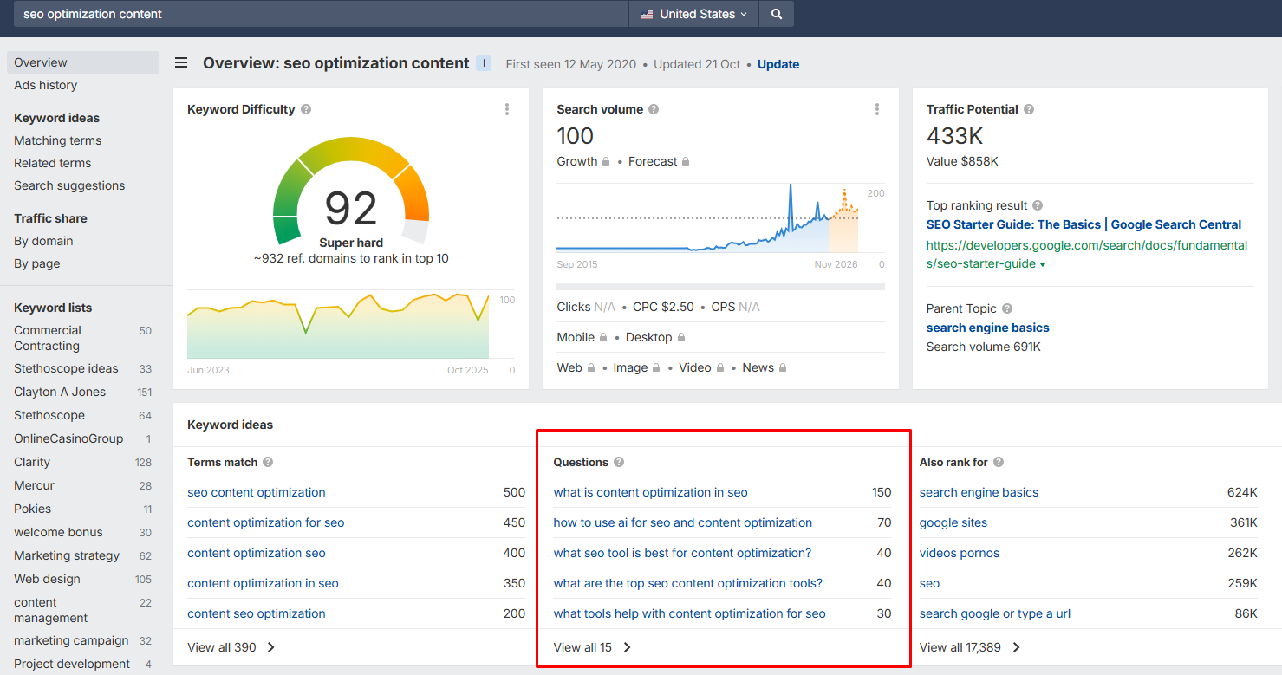Click help icon beside Terms match

(268, 462)
